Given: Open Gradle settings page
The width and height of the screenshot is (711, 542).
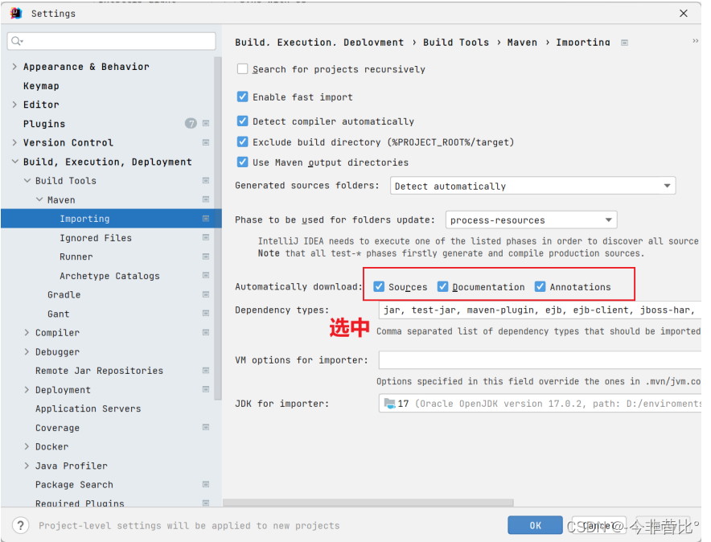Looking at the screenshot, I should (64, 295).
